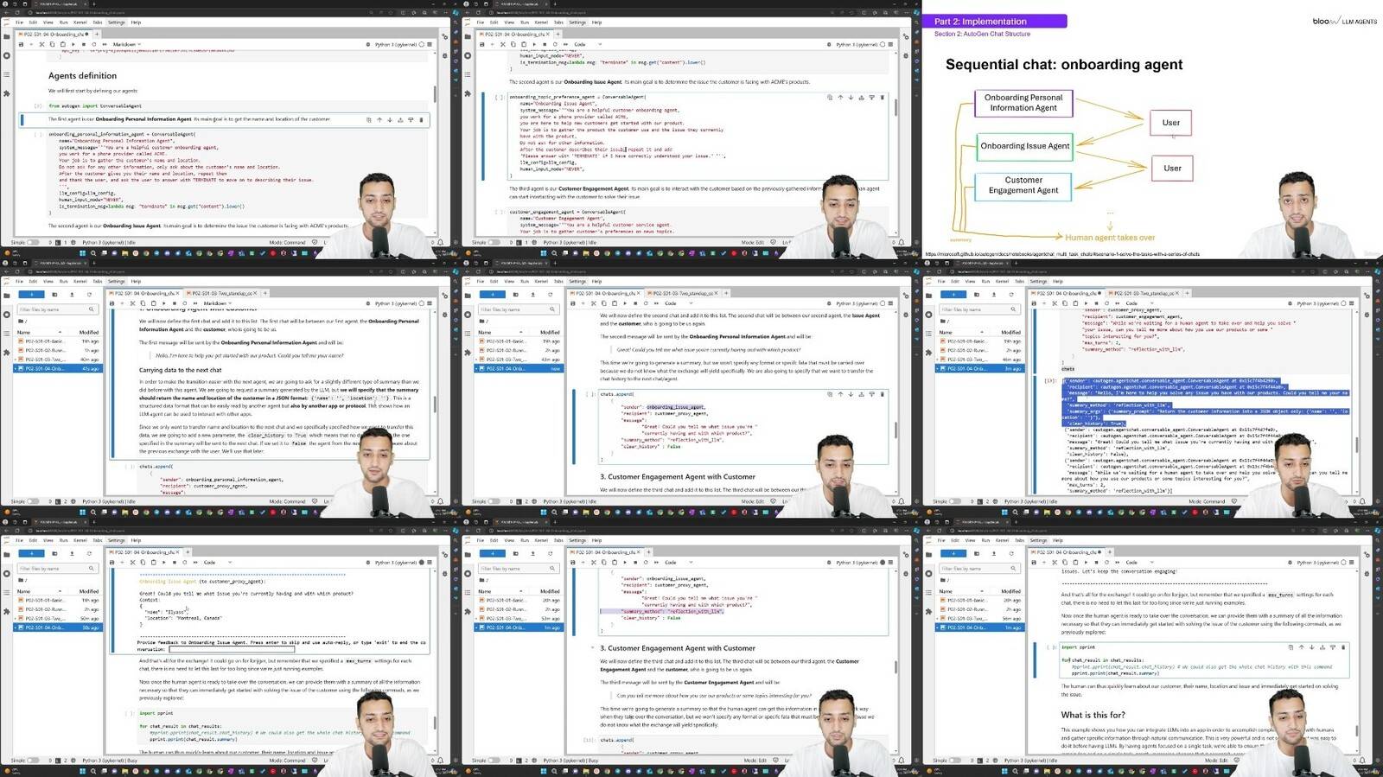This screenshot has height=777, width=1383.
Task: Open P02-S01-01-Basic file in blue-highlighted output frame
Action: [x=981, y=341]
